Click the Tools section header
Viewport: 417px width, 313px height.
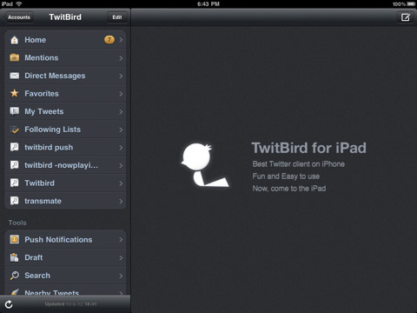[x=17, y=223]
